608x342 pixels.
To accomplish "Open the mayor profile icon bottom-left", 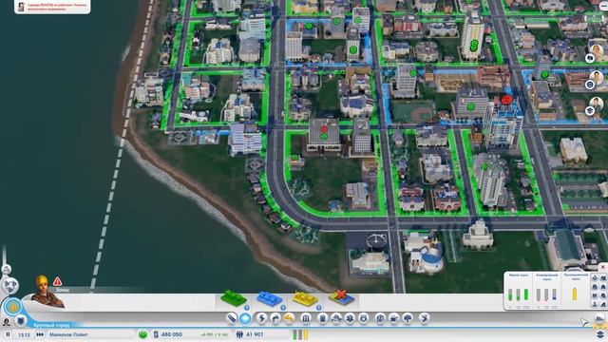I will pos(7,321).
